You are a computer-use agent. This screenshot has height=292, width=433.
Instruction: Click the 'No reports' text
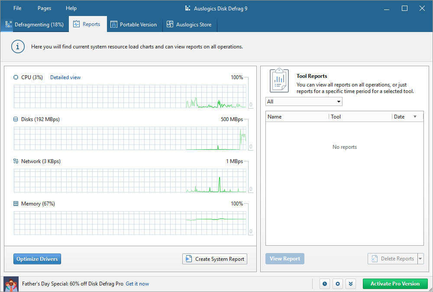point(345,147)
